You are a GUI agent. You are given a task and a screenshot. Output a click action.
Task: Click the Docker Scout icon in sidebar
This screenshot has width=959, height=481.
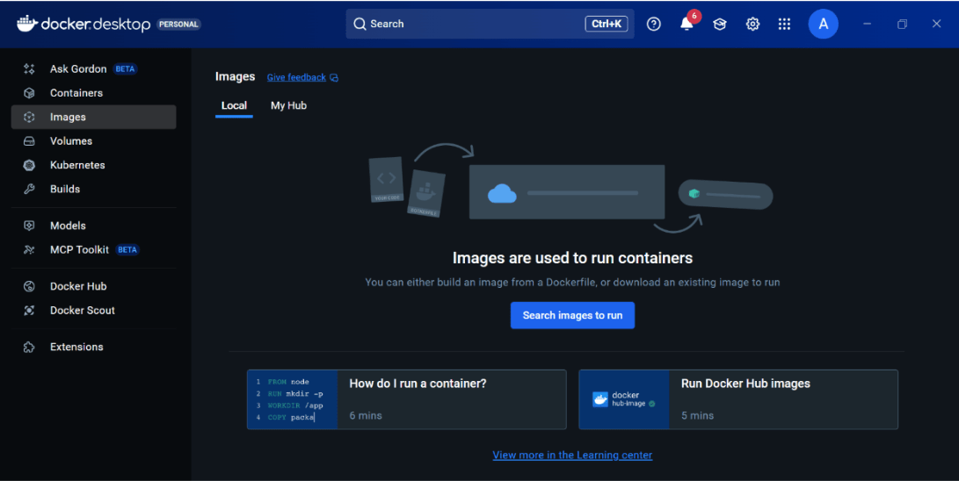point(29,310)
